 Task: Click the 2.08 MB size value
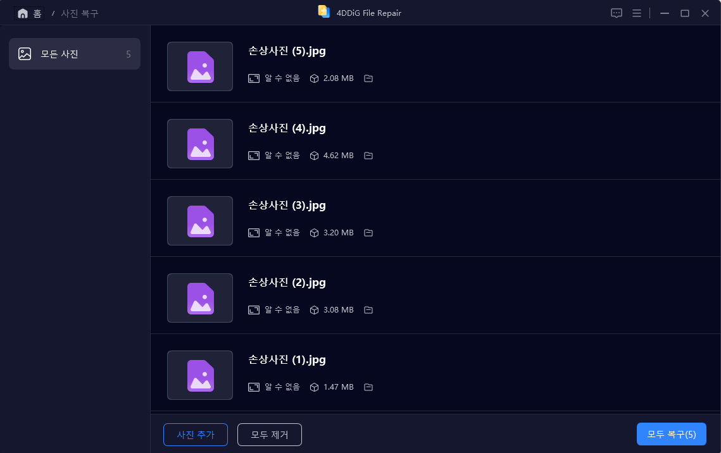click(339, 78)
